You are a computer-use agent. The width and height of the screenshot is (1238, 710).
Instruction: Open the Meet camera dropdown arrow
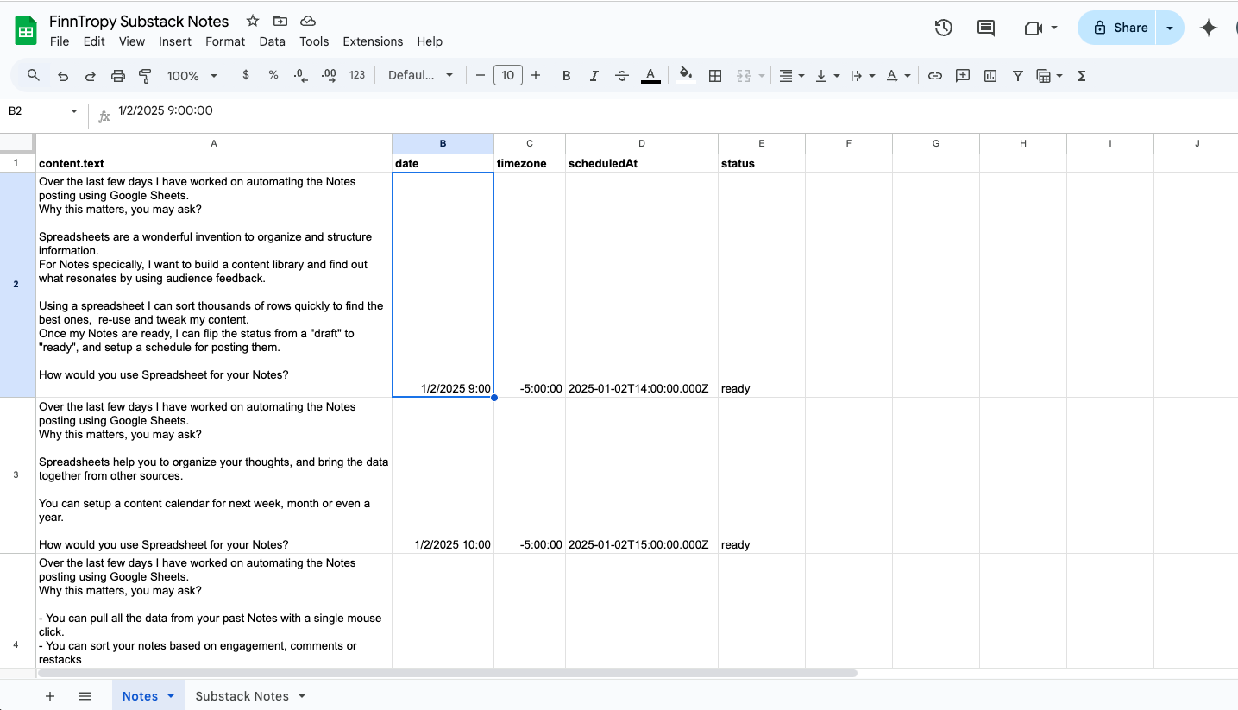point(1054,28)
